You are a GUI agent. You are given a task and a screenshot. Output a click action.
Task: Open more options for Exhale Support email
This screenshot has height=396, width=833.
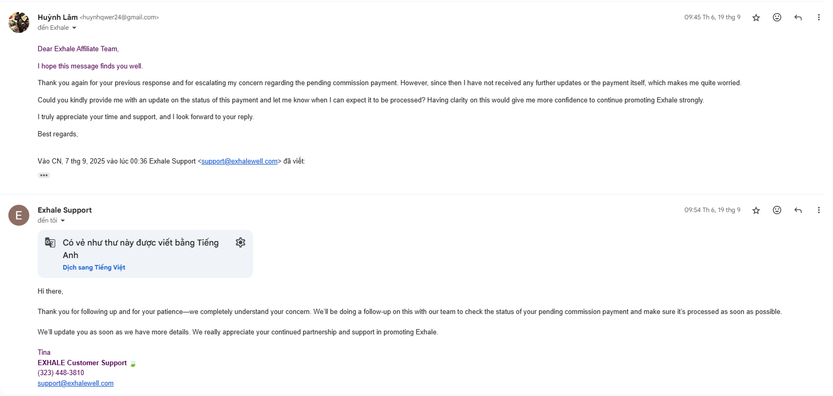818,210
